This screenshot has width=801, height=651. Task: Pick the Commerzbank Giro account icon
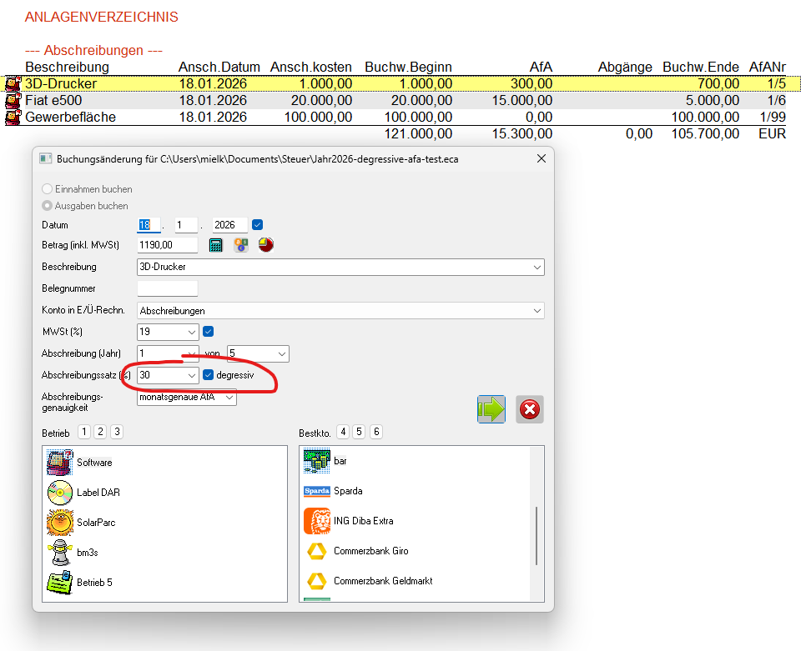pos(316,551)
